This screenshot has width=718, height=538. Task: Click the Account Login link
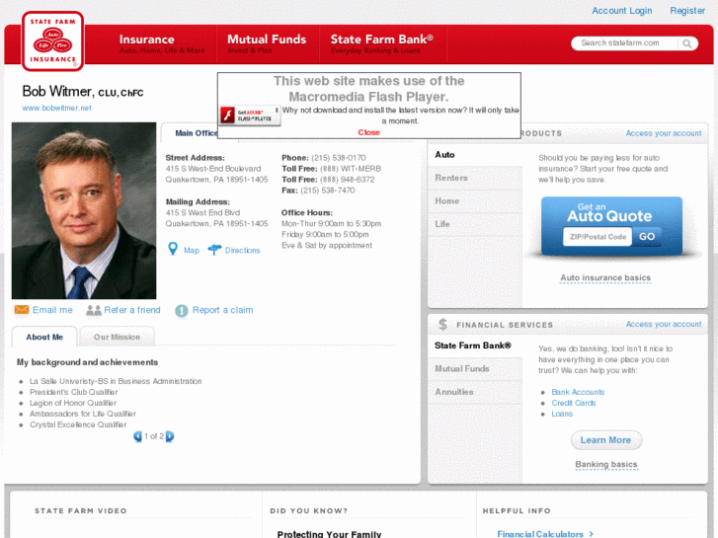pos(622,11)
